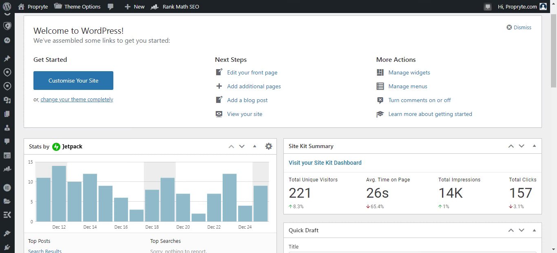
Task: Open the Propryte site home icon
Action: (21, 7)
